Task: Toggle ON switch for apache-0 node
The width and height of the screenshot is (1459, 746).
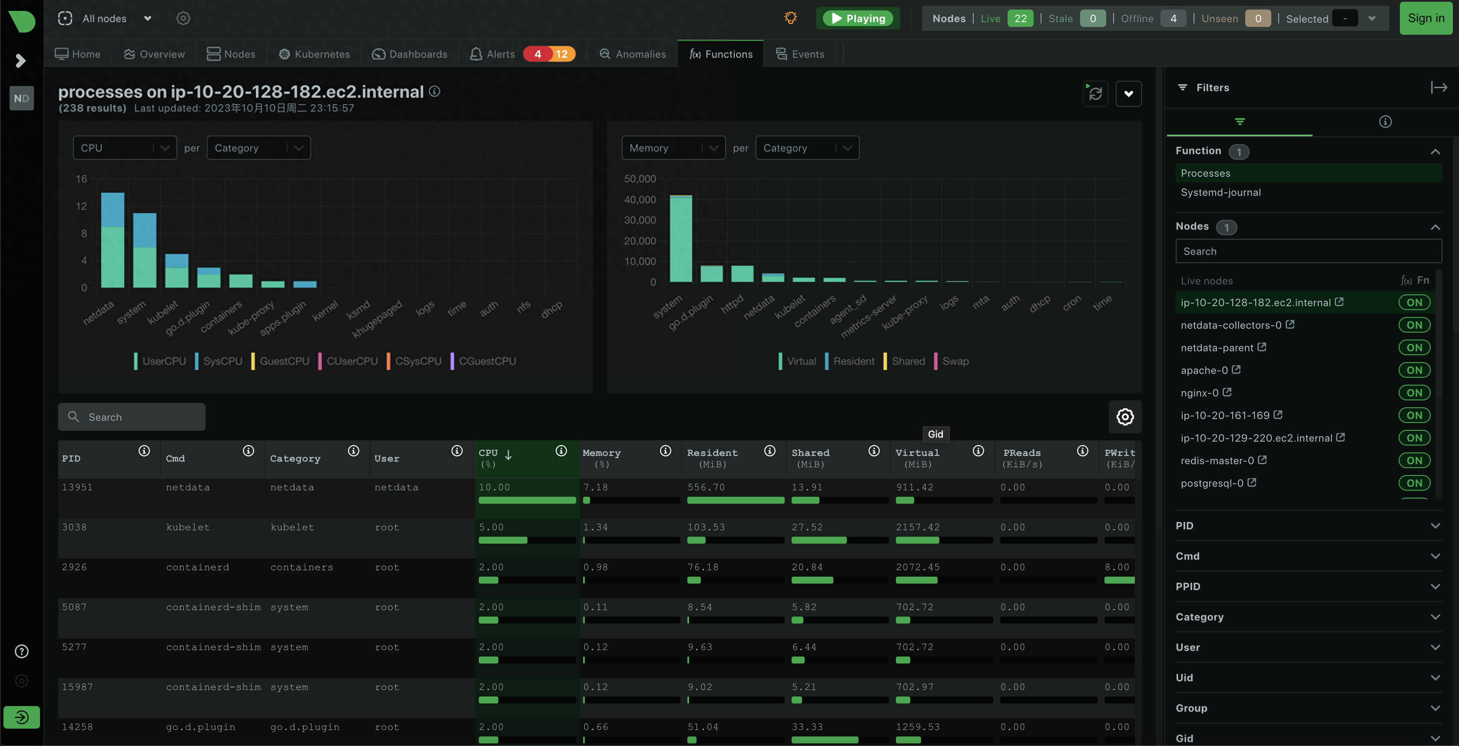Action: click(x=1414, y=370)
